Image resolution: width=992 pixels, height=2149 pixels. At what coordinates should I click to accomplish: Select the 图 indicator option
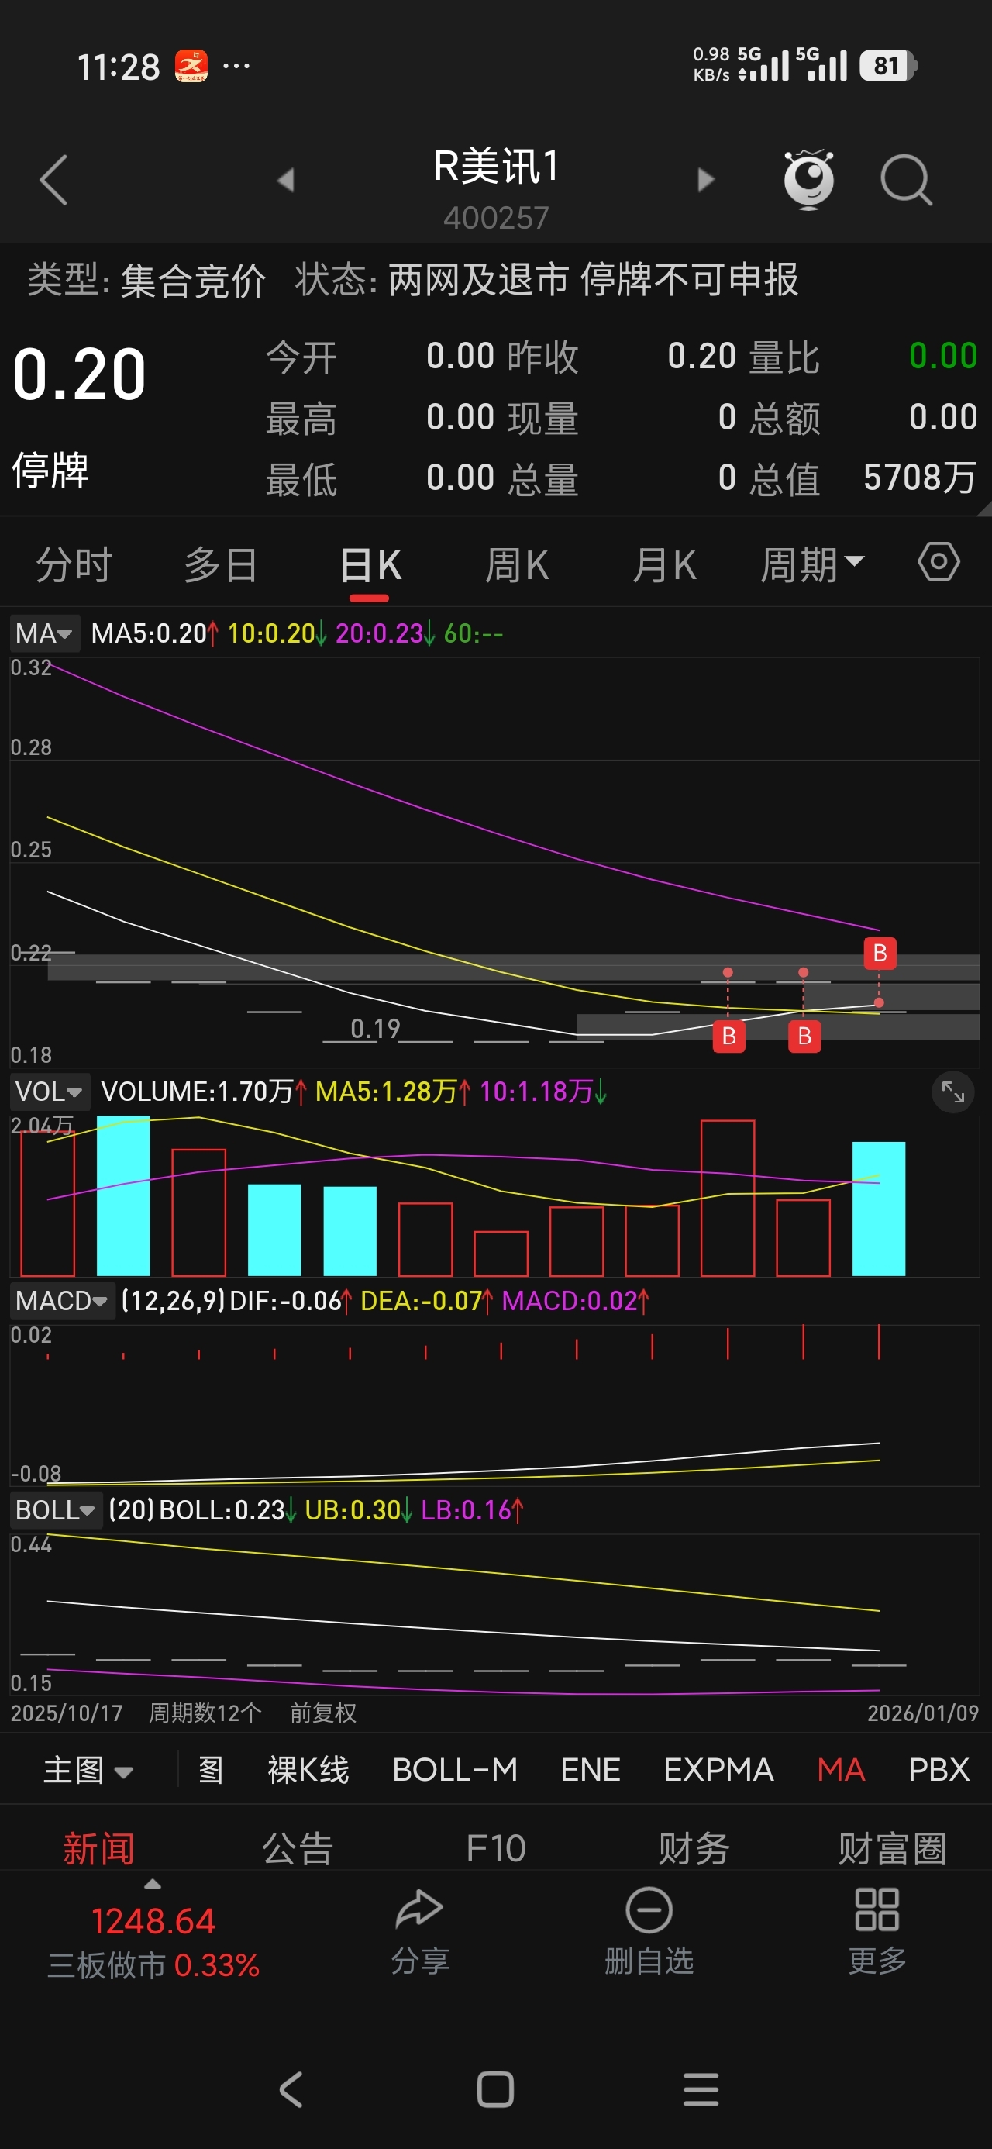pos(211,1769)
